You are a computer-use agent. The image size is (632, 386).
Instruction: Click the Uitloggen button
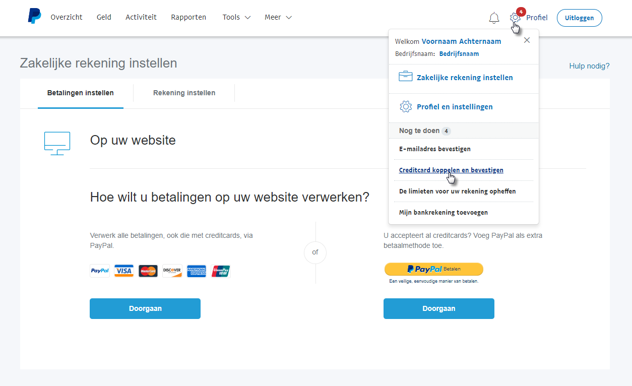(579, 18)
